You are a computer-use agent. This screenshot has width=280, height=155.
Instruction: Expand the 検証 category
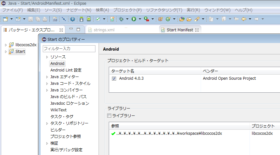[x=47, y=143]
